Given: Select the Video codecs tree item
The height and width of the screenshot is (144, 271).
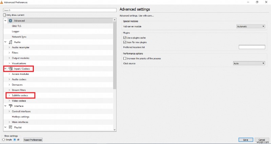Looking at the screenshot, I should pos(19,100).
